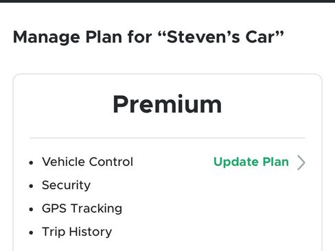The width and height of the screenshot is (335, 251).
Task: Select the Security feature item
Action: (x=66, y=185)
